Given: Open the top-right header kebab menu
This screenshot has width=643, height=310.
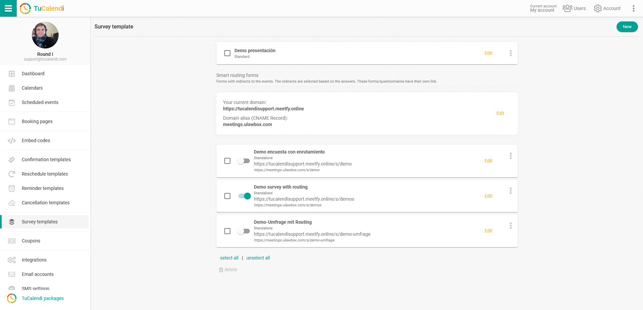Looking at the screenshot, I should pos(633,8).
